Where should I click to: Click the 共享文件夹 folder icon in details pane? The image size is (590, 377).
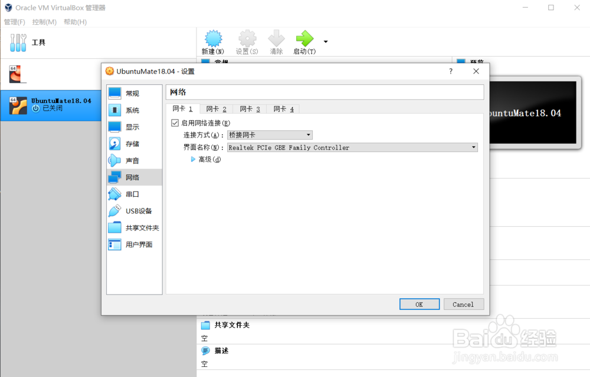pos(205,325)
